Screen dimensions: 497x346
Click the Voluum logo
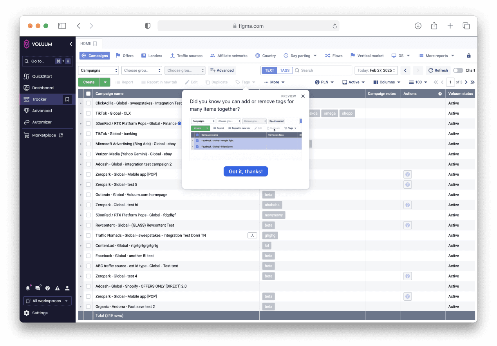point(38,44)
